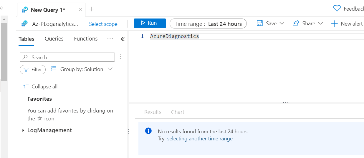Click the Select scope link
Screen dimensions: 364x158
tap(103, 24)
